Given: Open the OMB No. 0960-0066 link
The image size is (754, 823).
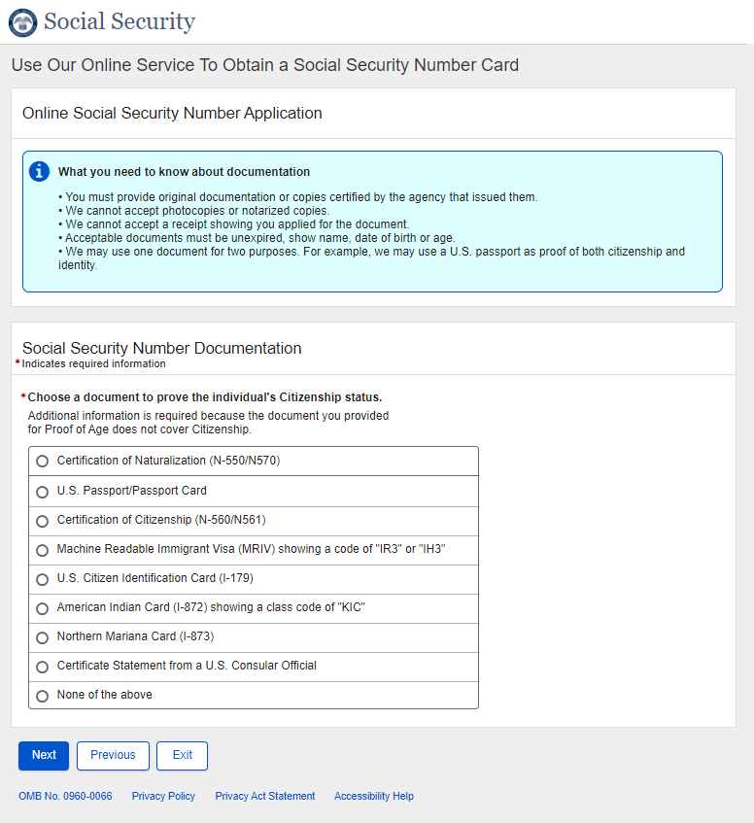Looking at the screenshot, I should point(65,796).
